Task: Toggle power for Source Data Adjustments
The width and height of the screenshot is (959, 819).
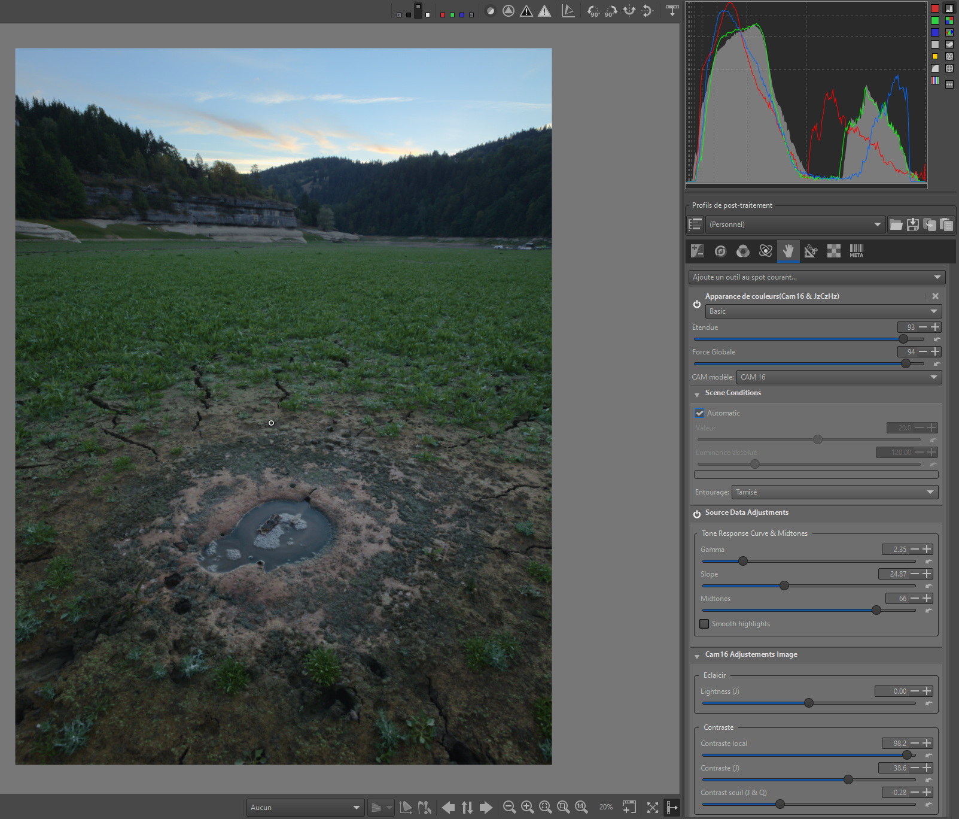Action: 697,514
